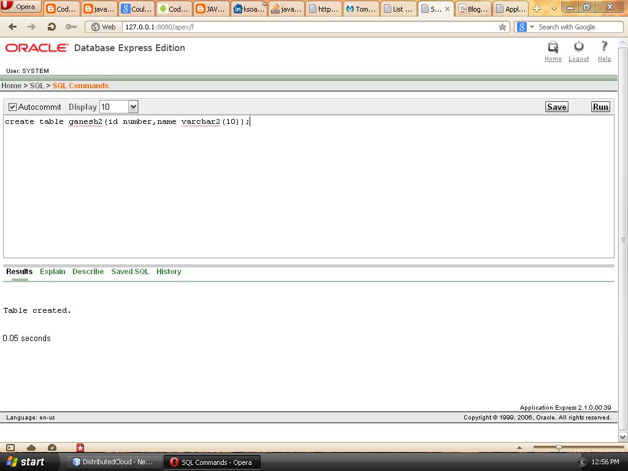Image resolution: width=628 pixels, height=471 pixels.
Task: Open the Google search engine dropdown
Action: 532,26
